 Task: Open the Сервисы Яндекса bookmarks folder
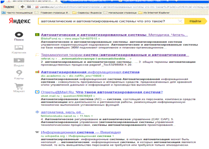87,13
